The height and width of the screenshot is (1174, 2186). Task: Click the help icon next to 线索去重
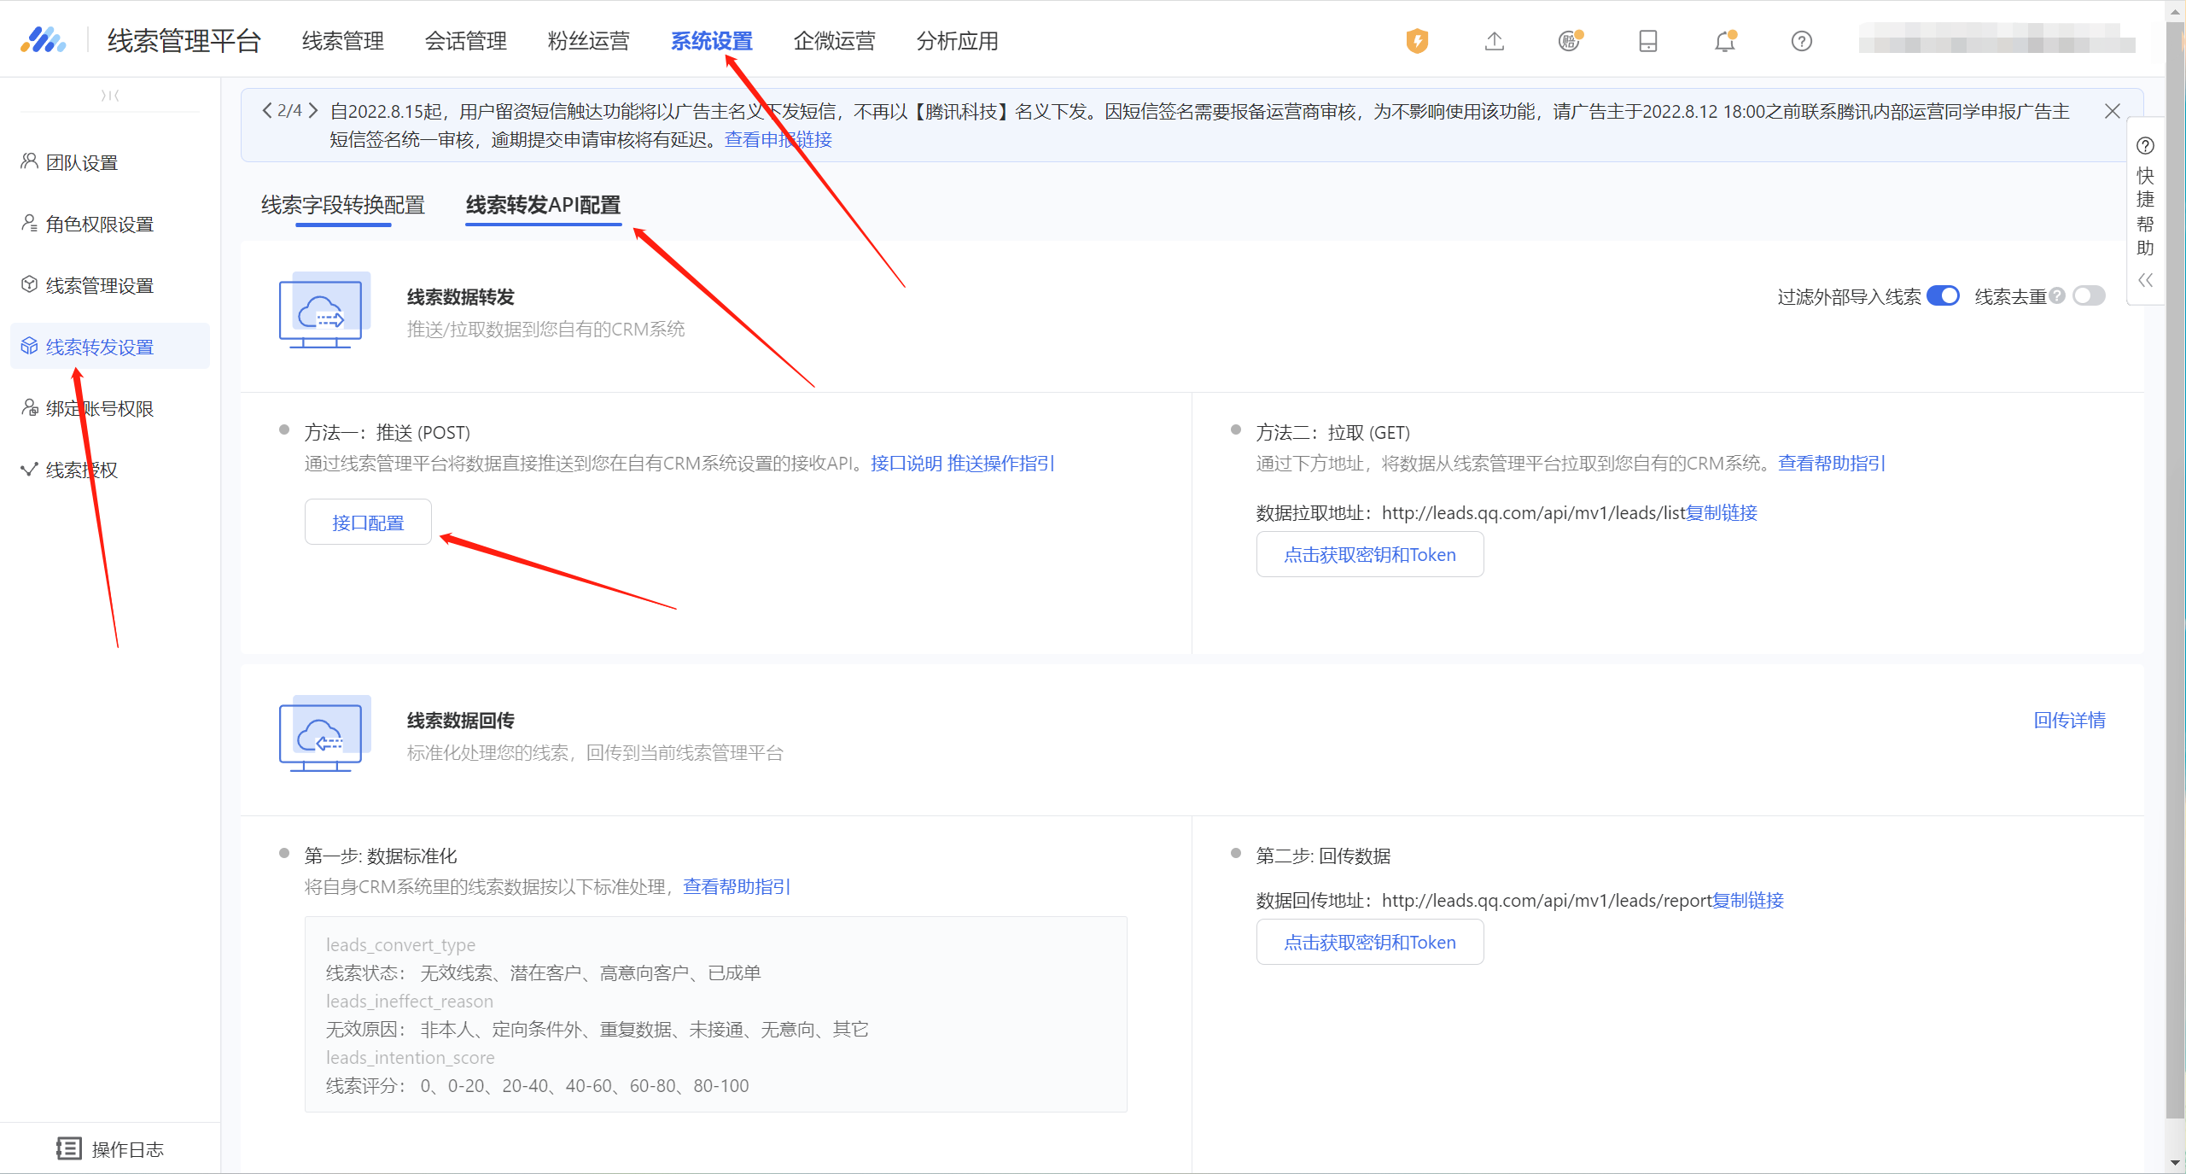[x=2057, y=295]
